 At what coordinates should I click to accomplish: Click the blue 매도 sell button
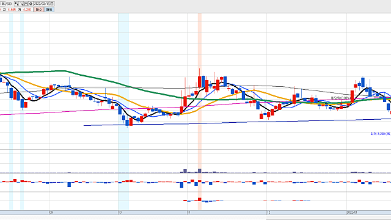pyautogui.click(x=49, y=10)
